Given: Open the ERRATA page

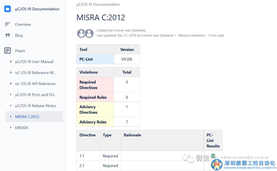Looking at the screenshot, I should [x=22, y=127].
